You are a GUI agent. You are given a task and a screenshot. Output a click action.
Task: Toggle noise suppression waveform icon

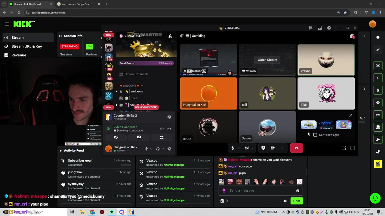[x=162, y=128]
